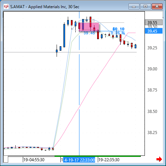This screenshot has width=166, height=166.
Task: Click the 19-04:55:30 time axis label
Action: [34, 160]
